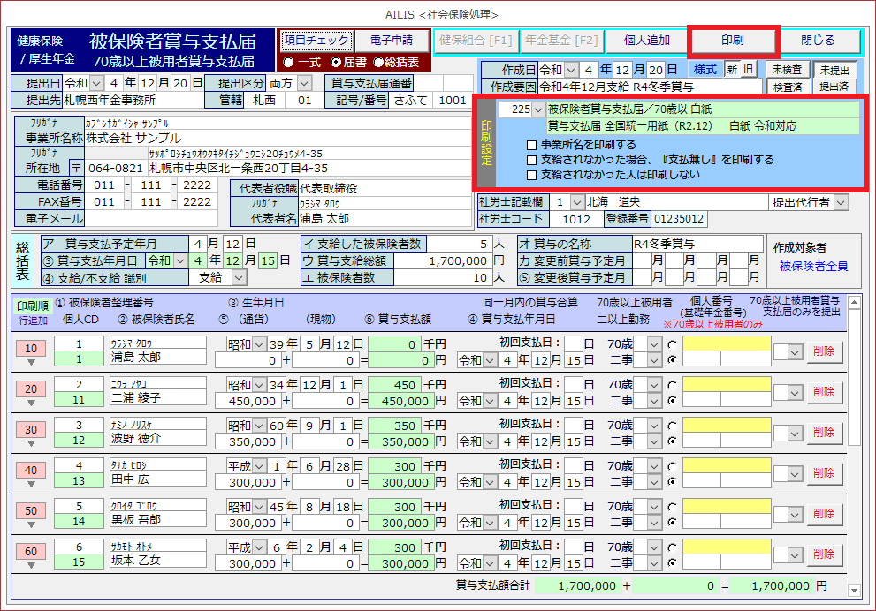Select the 一式 radio option
This screenshot has width=876, height=611.
pos(288,62)
